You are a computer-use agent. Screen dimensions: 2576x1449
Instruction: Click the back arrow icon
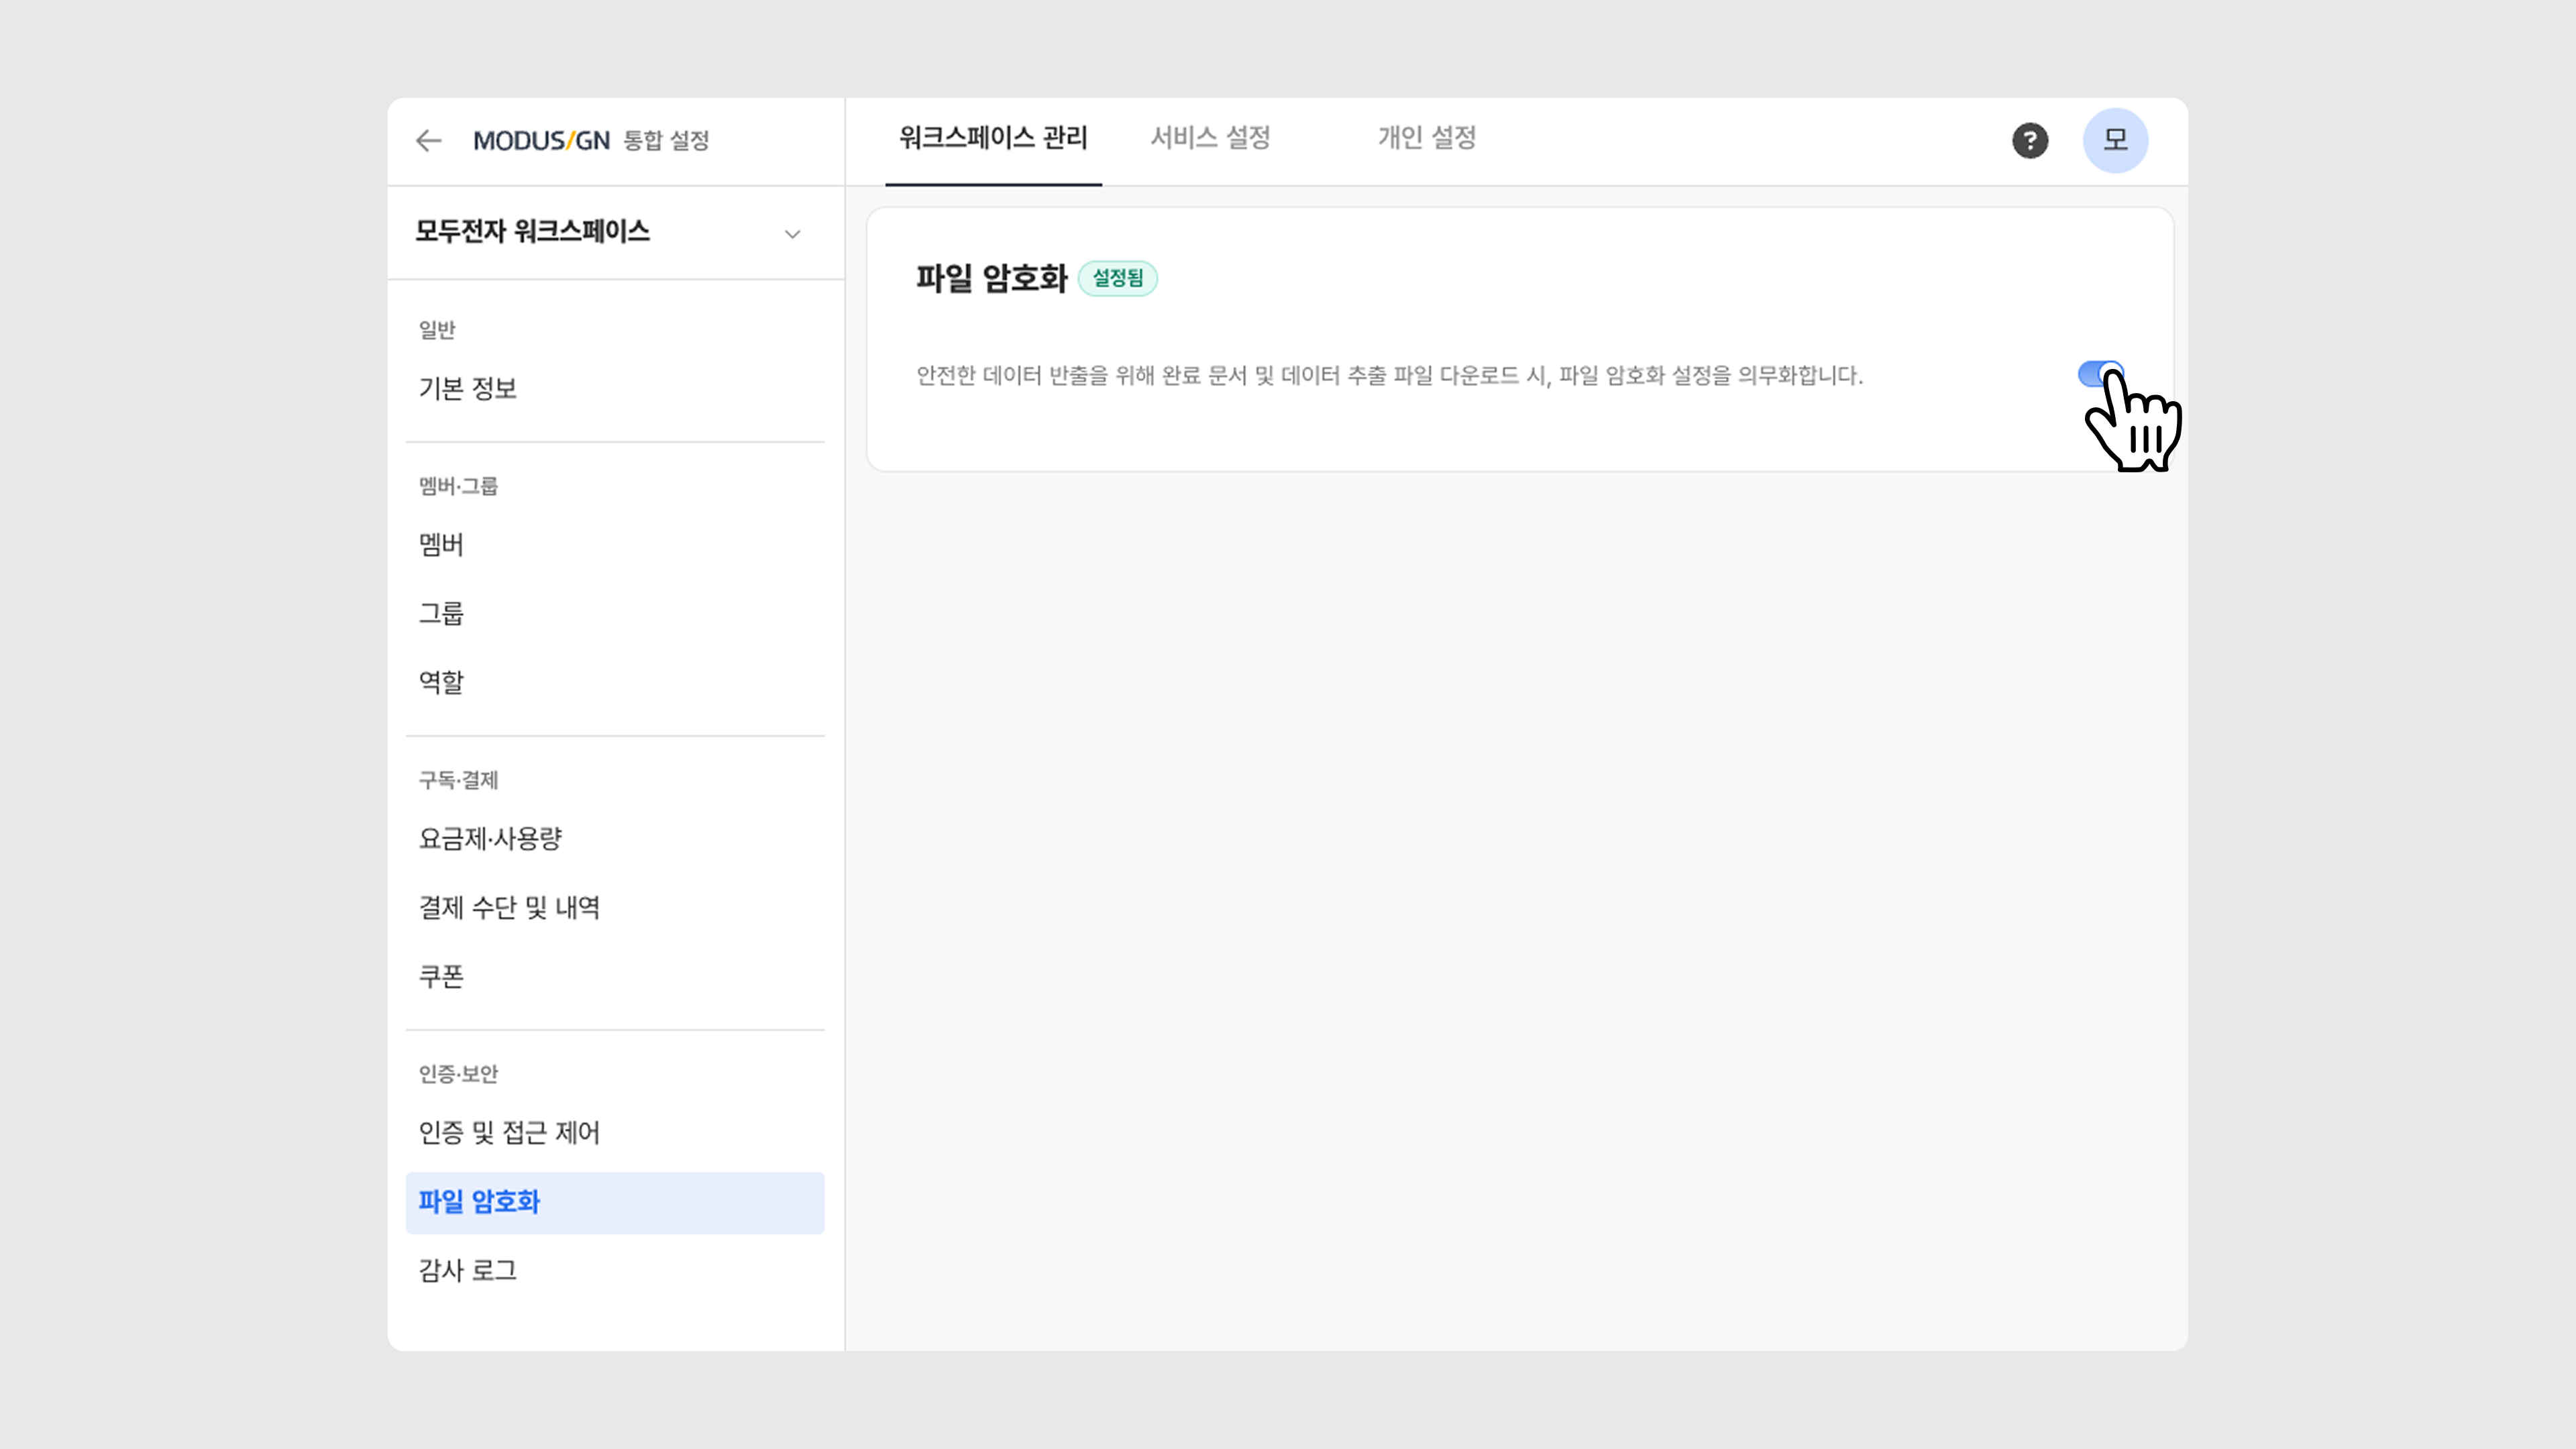pyautogui.click(x=429, y=141)
